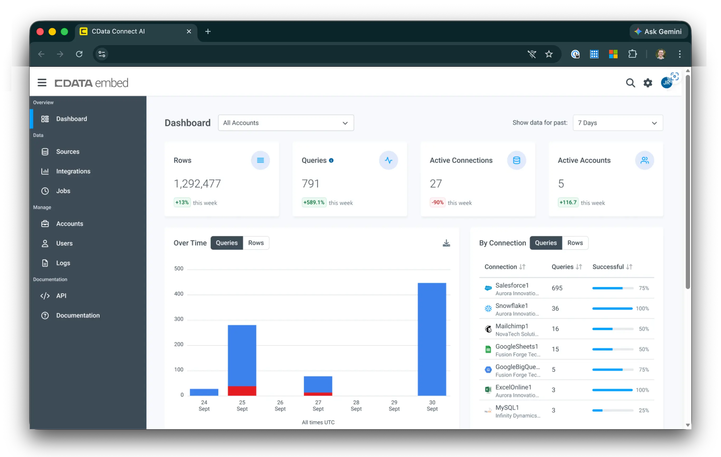Open the search magnifier icon

630,83
